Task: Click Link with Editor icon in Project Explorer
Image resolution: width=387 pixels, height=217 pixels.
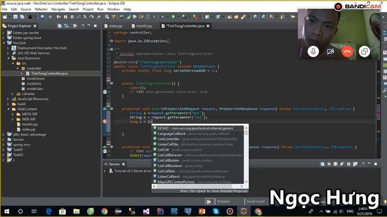Action: pos(66,26)
